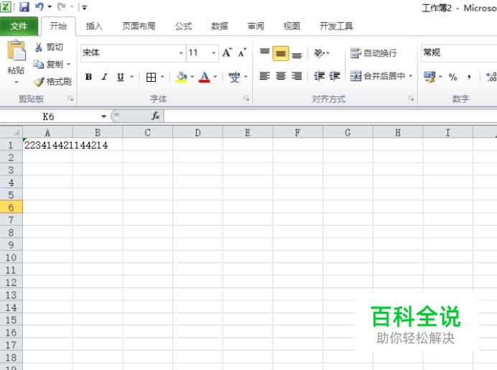Apply cell borders with the border icon
Screen dimensions: 497x370
click(151, 77)
